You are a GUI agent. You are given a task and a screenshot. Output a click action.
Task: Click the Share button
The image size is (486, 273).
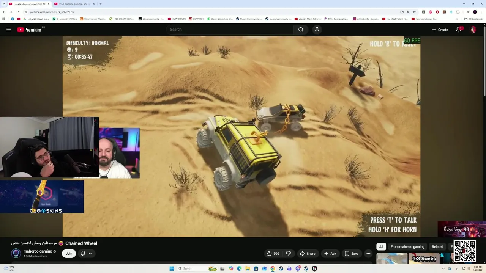coord(308,254)
